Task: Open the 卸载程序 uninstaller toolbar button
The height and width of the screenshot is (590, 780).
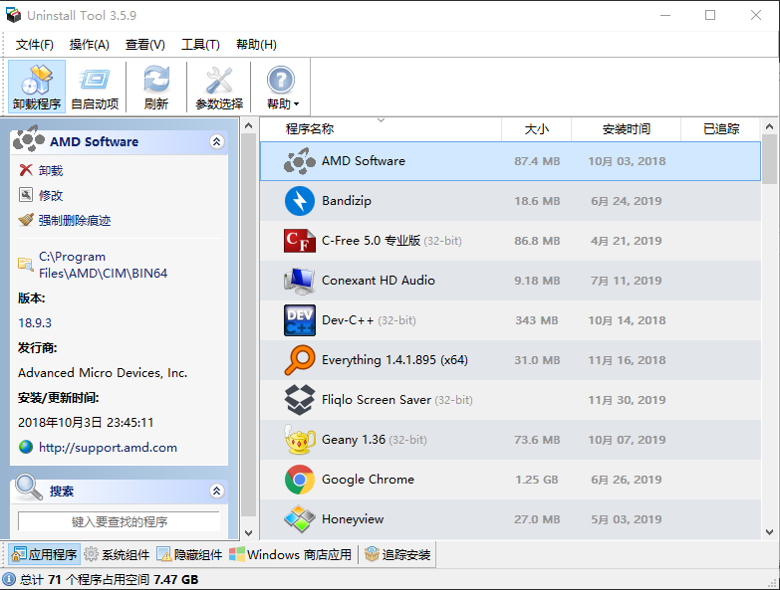Action: [37, 87]
